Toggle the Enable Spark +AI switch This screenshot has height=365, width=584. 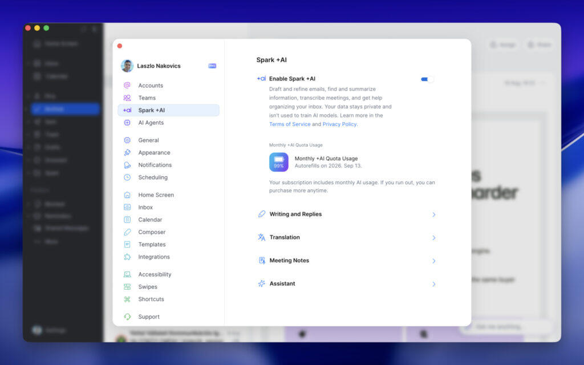click(x=427, y=79)
